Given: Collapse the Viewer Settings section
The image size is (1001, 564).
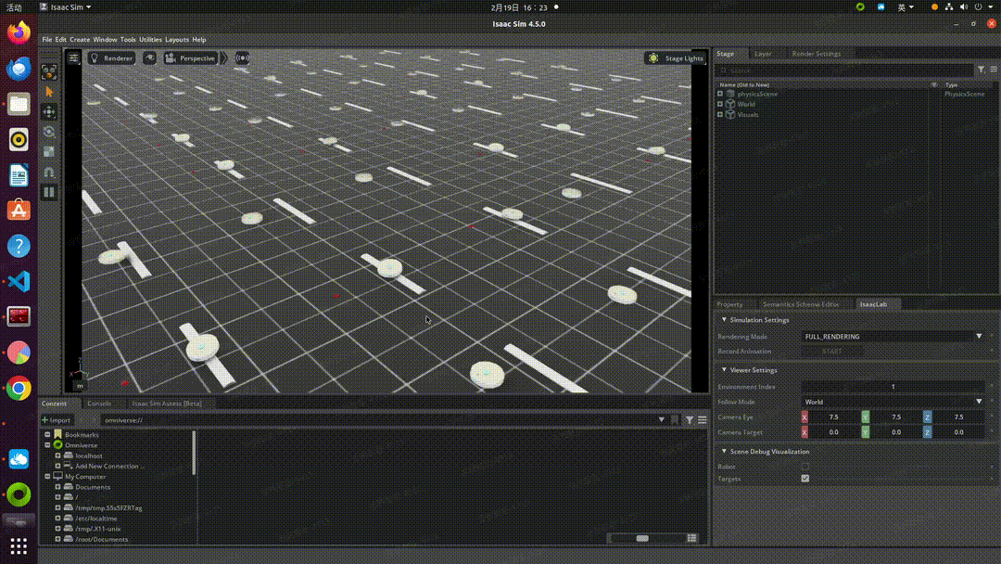Looking at the screenshot, I should click(x=724, y=370).
